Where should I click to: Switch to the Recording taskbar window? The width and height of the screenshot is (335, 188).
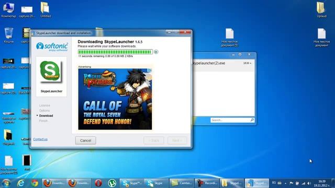coord(207,183)
